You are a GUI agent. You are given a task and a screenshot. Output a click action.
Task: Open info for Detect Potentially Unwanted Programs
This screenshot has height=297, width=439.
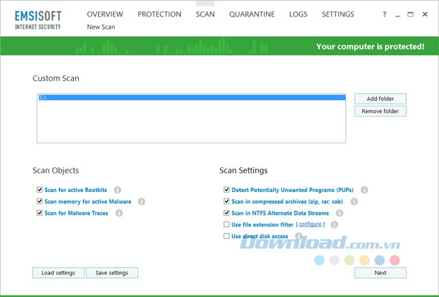click(364, 190)
